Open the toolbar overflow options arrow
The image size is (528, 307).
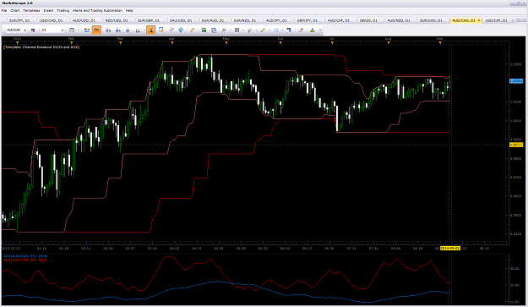click(320, 30)
